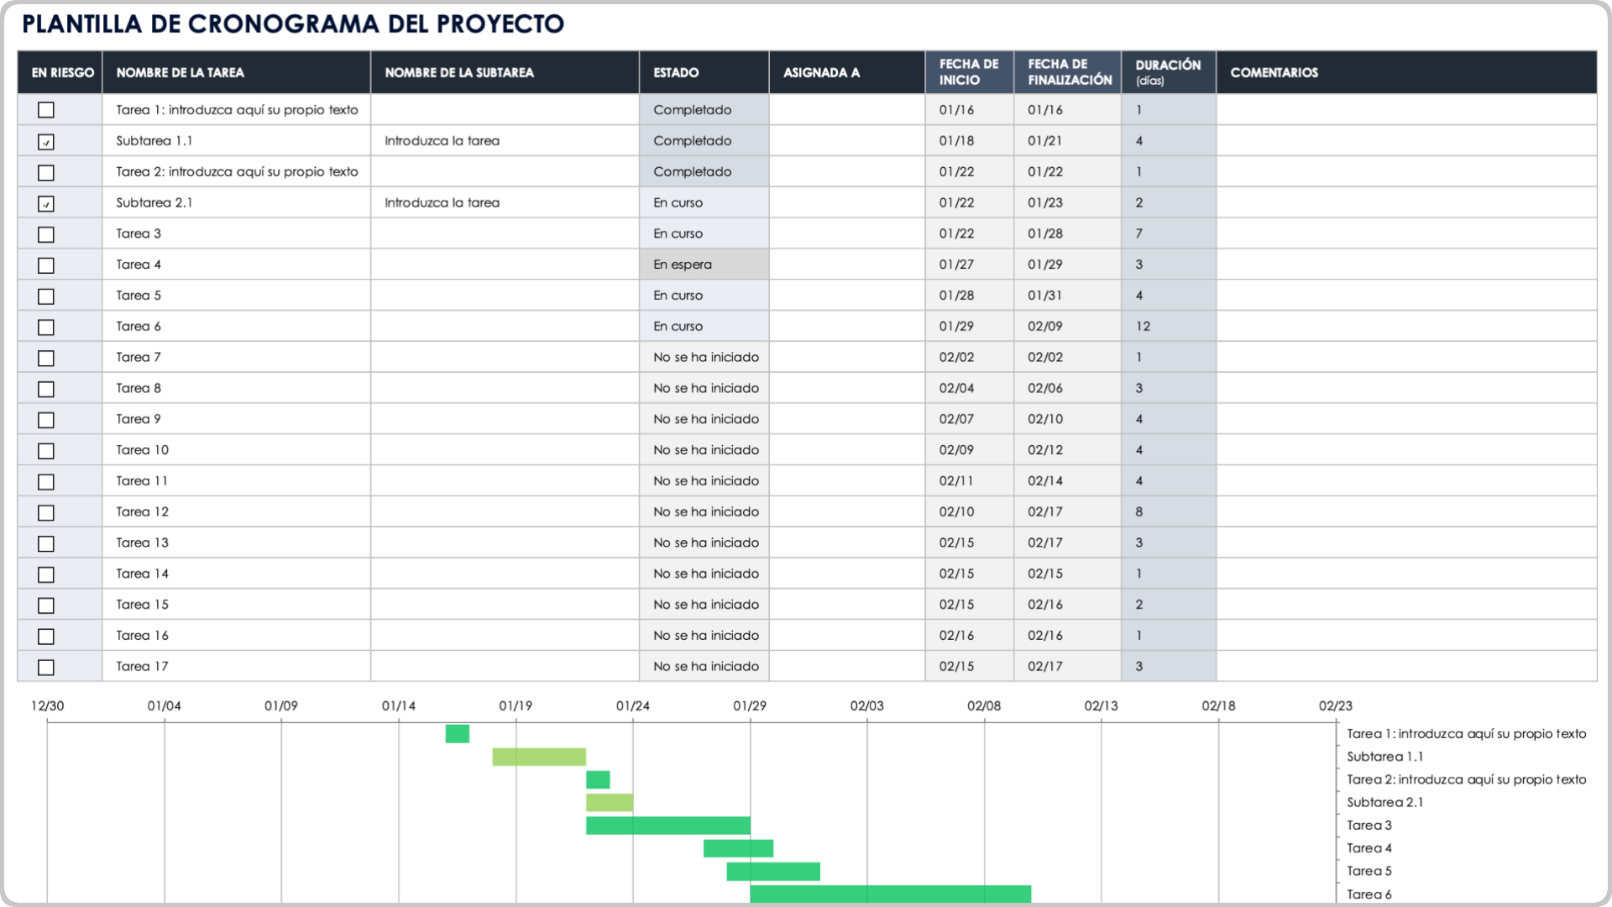This screenshot has width=1612, height=907.
Task: Select the Completado status of Tarea 1
Action: pyautogui.click(x=704, y=110)
